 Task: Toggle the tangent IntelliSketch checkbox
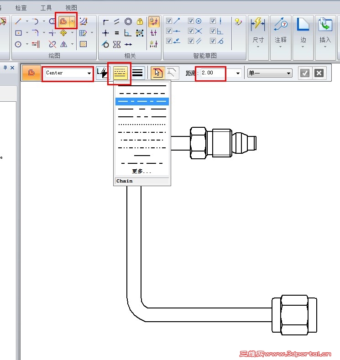coord(213,41)
